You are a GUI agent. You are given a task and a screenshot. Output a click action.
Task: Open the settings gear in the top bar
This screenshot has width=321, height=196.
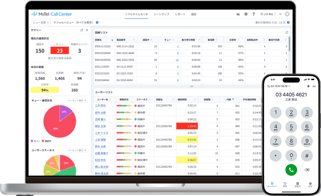[246, 14]
